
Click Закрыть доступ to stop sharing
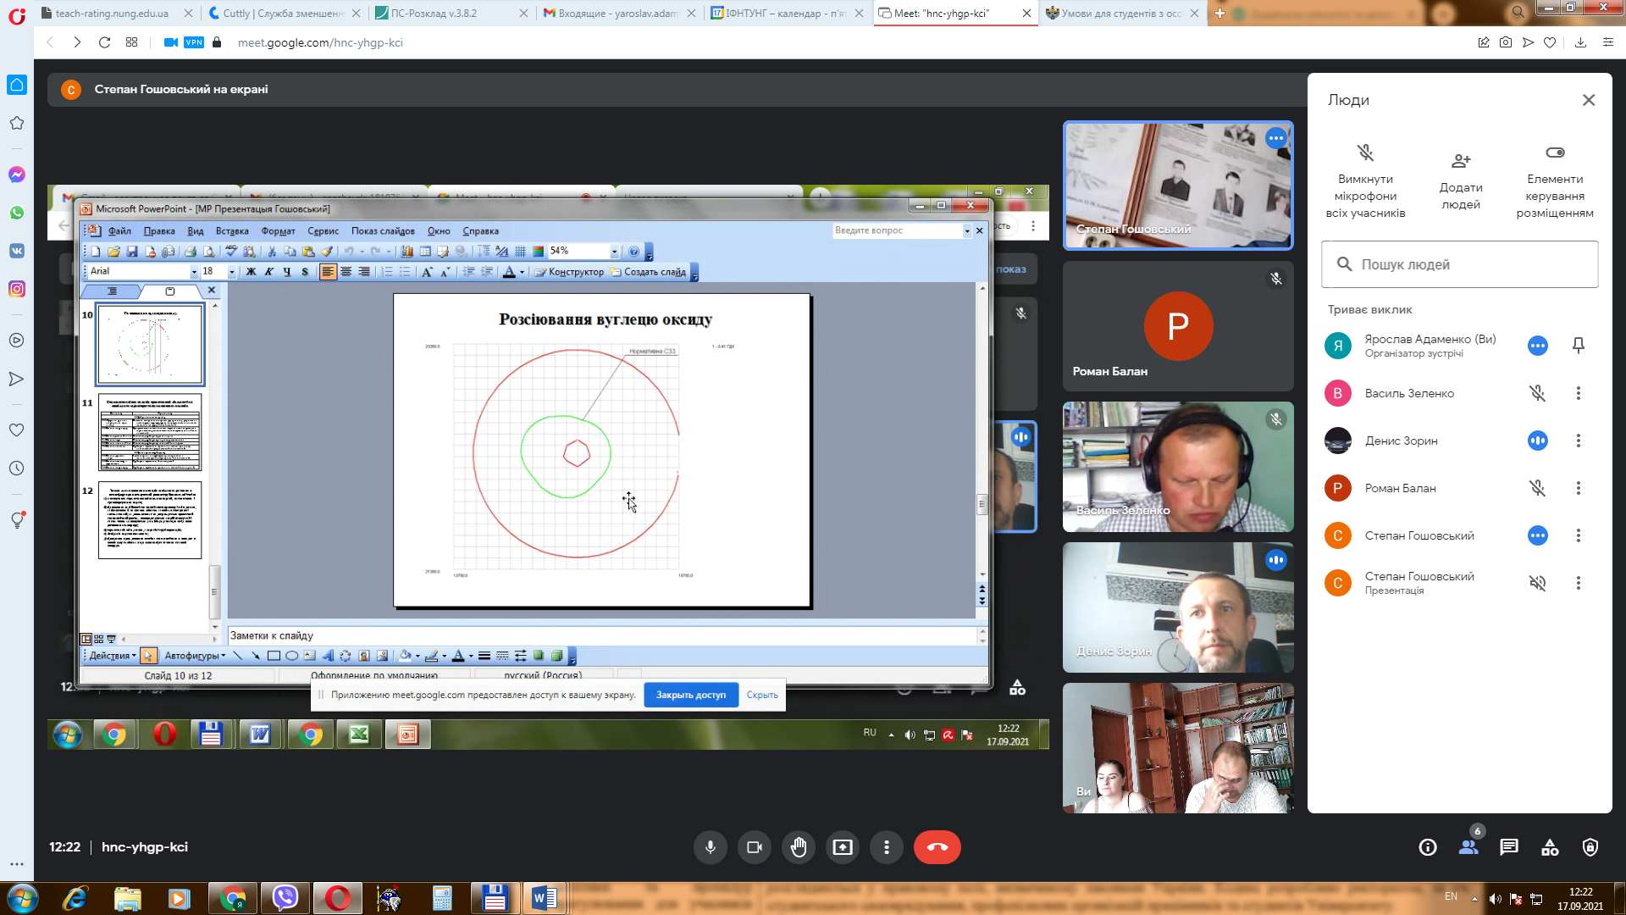click(x=691, y=695)
